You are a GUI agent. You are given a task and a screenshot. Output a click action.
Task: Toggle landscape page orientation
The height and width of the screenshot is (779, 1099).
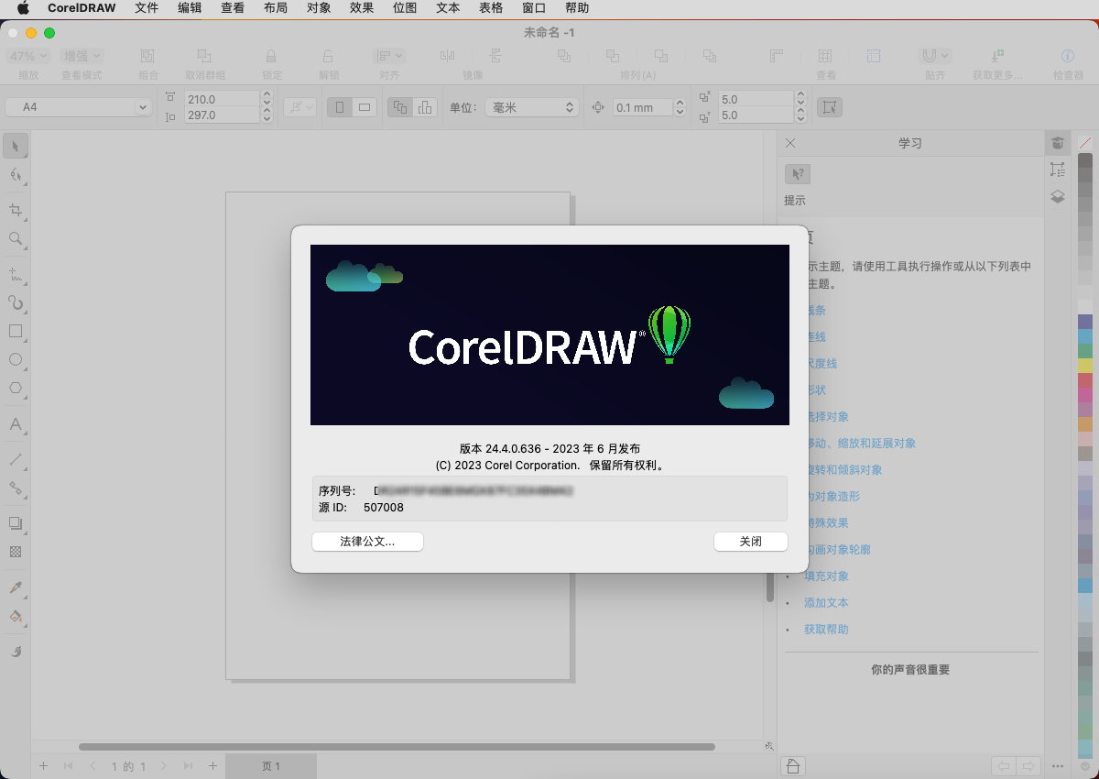(365, 107)
